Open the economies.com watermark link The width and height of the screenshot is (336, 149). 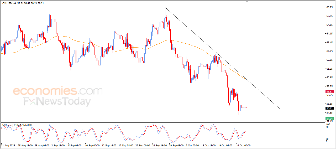[57, 91]
